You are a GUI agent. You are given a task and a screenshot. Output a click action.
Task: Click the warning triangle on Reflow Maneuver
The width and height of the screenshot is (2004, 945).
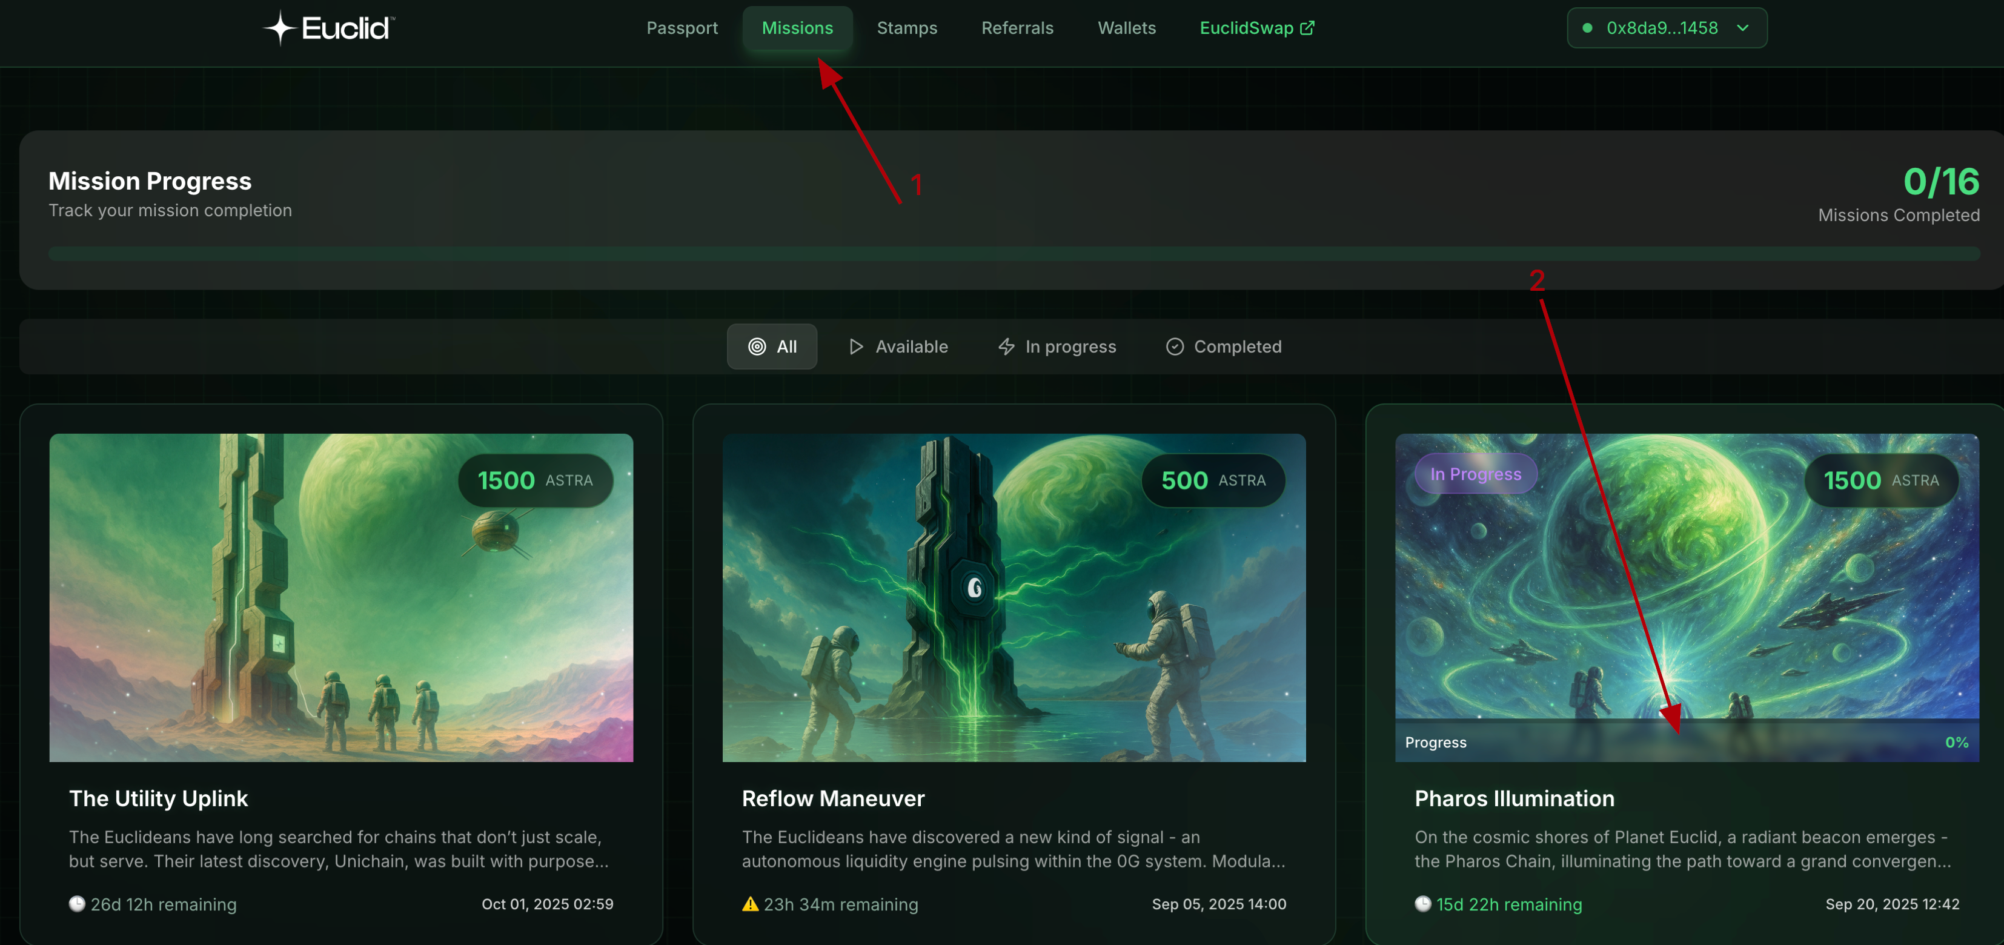click(x=750, y=904)
